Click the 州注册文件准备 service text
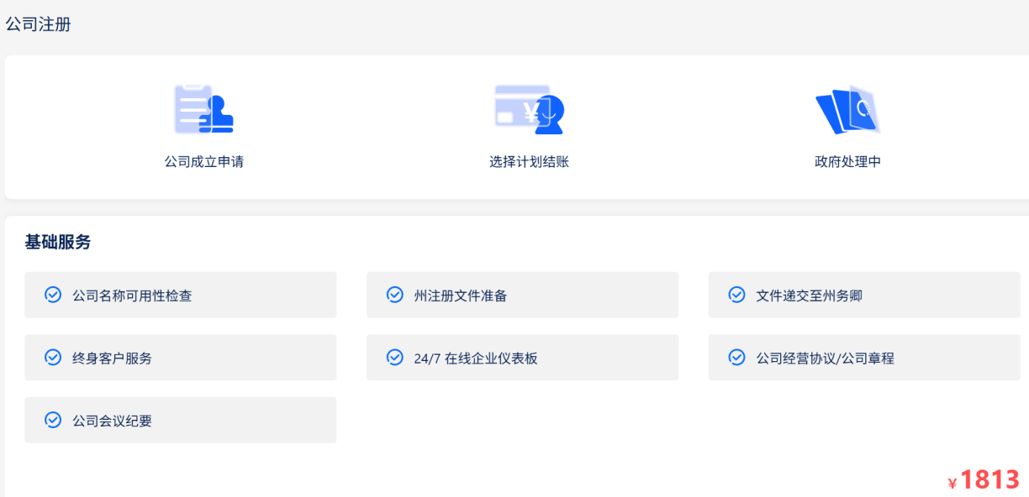The width and height of the screenshot is (1029, 497). [x=461, y=296]
